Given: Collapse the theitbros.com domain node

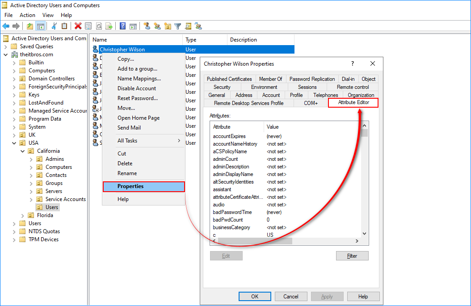Looking at the screenshot, I should (x=6, y=54).
